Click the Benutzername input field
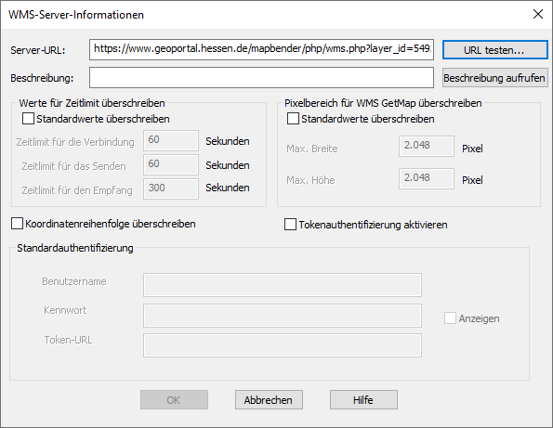 pyautogui.click(x=283, y=285)
